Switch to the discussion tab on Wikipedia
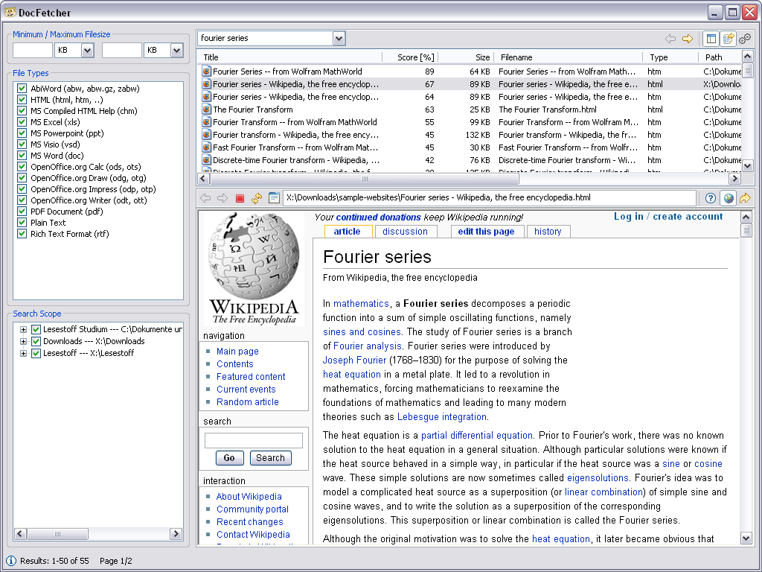This screenshot has width=762, height=572. click(x=405, y=231)
